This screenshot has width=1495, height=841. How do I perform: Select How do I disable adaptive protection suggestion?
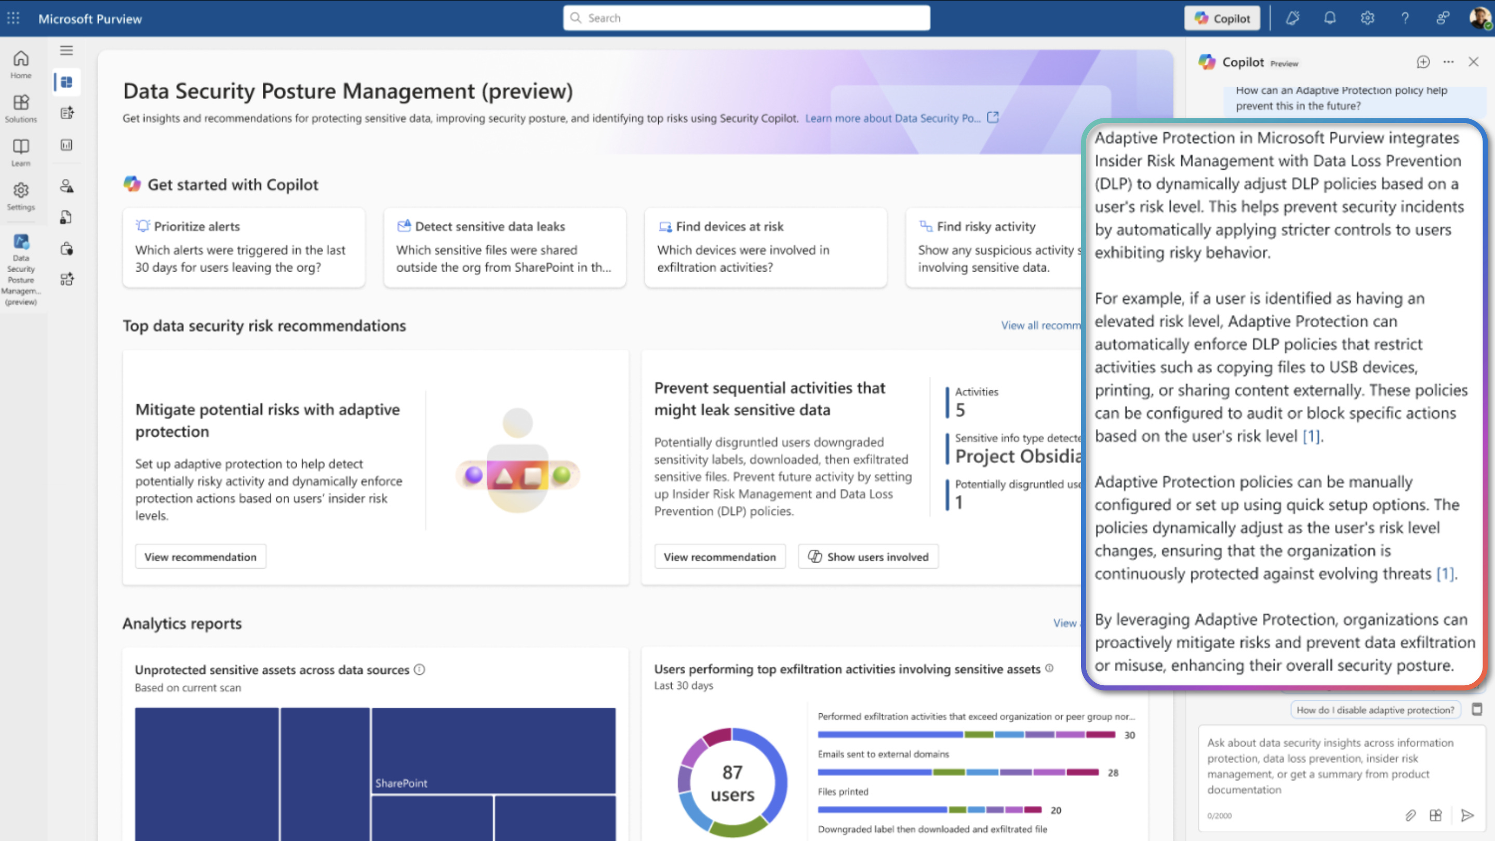click(1375, 709)
